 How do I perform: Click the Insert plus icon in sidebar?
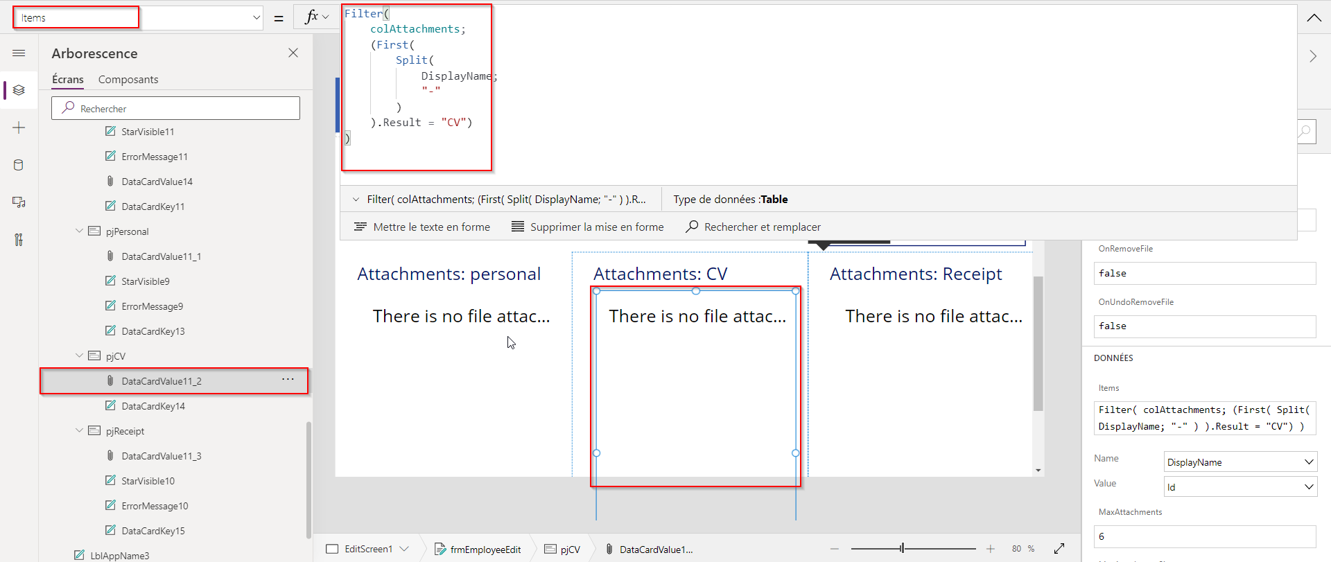[x=19, y=128]
